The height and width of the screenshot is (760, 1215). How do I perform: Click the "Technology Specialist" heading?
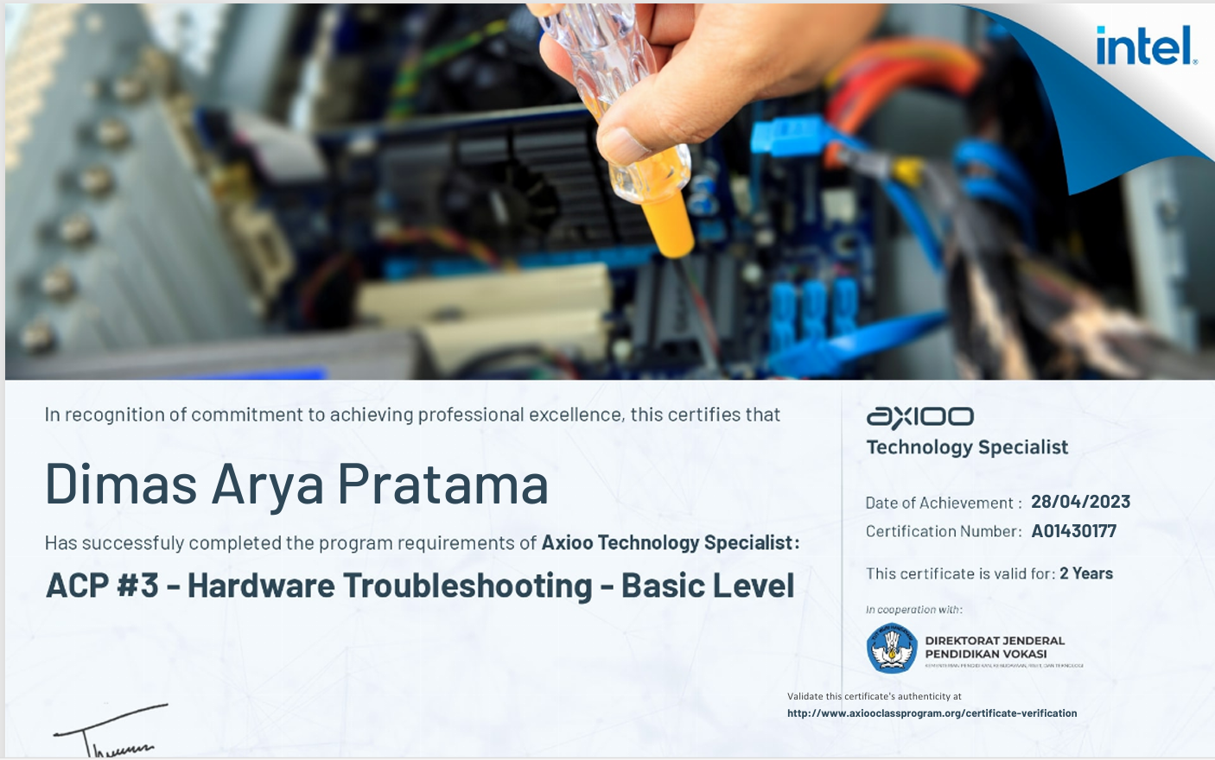click(x=967, y=447)
